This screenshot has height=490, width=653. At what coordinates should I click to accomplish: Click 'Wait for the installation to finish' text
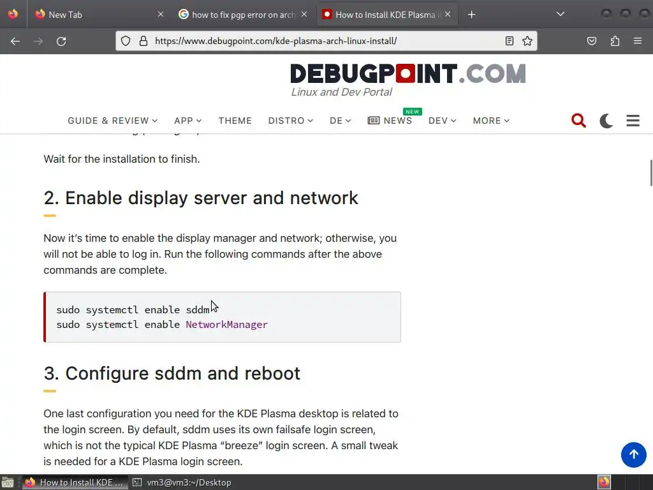122,159
